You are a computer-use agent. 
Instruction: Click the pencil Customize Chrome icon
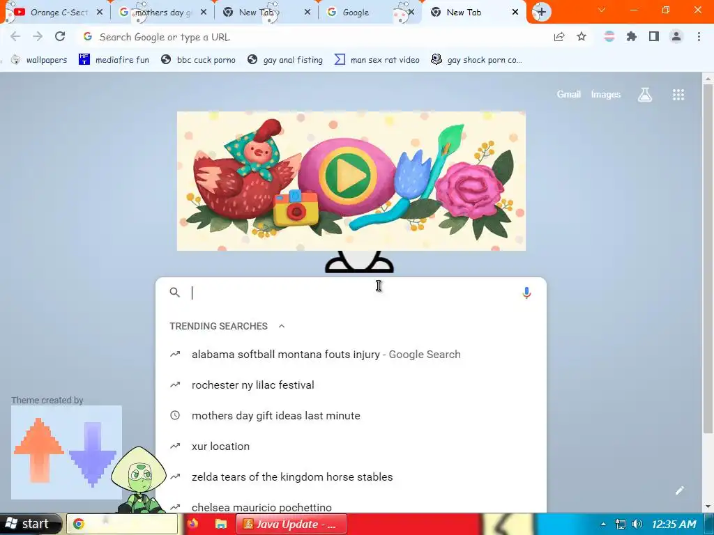(x=679, y=490)
